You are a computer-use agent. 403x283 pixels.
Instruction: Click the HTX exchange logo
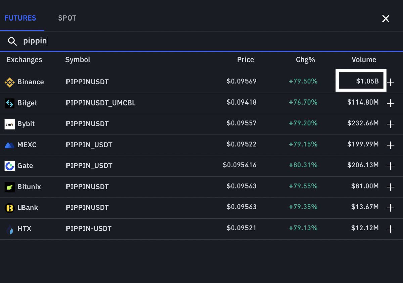pyautogui.click(x=9, y=229)
